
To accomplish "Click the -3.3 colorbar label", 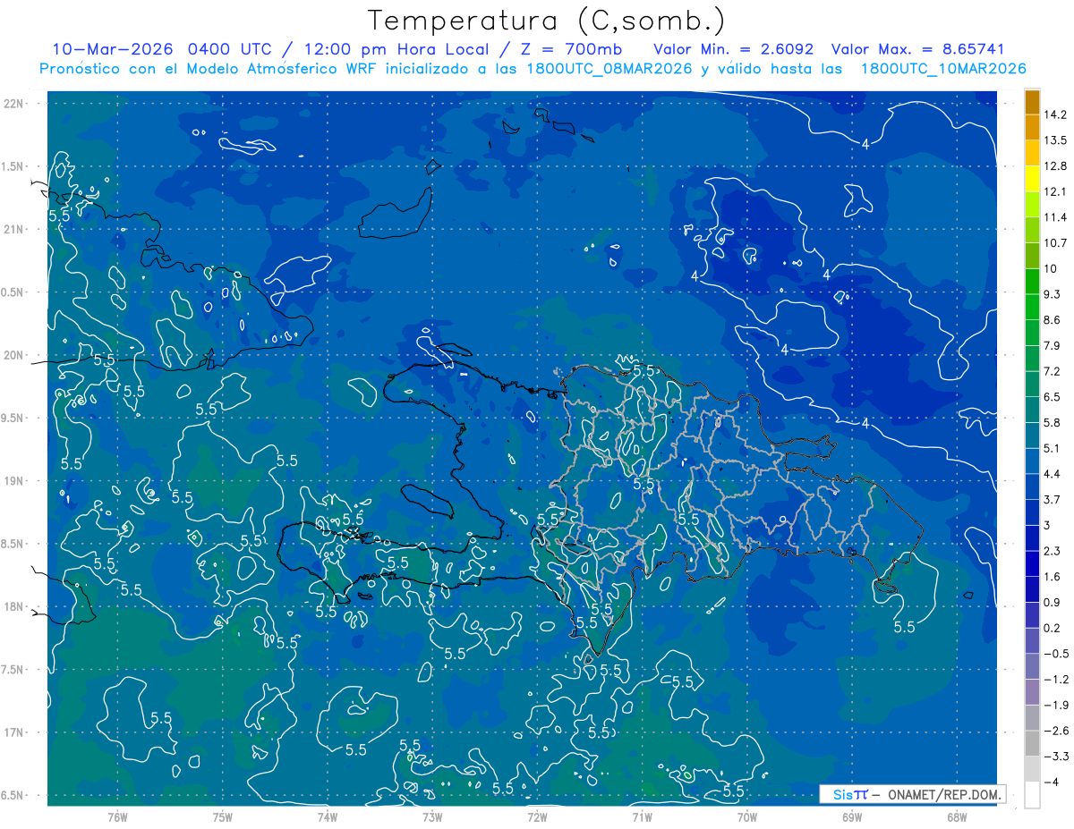I will click(1055, 757).
